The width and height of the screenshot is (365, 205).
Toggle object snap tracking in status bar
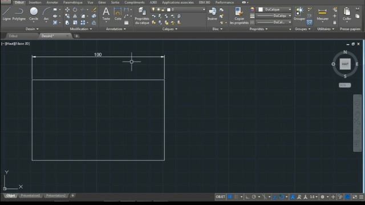[x=275, y=197]
